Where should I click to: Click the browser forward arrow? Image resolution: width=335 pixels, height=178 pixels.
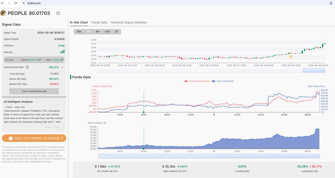(x=9, y=3)
